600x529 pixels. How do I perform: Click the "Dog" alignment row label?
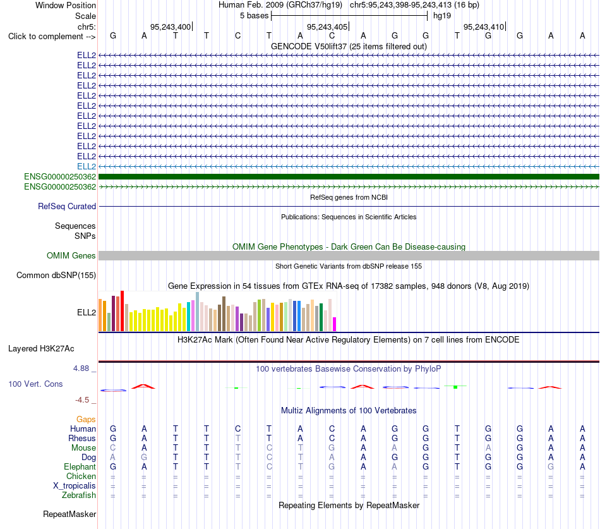click(88, 458)
